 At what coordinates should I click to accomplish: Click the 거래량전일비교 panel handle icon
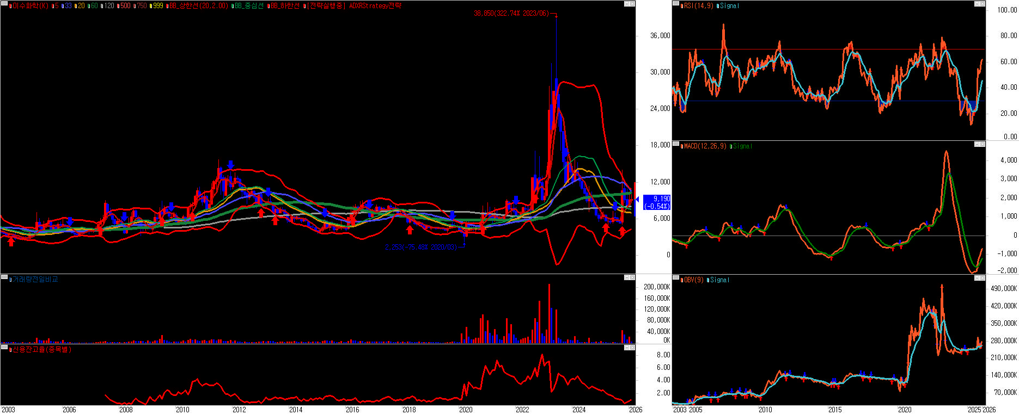pyautogui.click(x=4, y=277)
